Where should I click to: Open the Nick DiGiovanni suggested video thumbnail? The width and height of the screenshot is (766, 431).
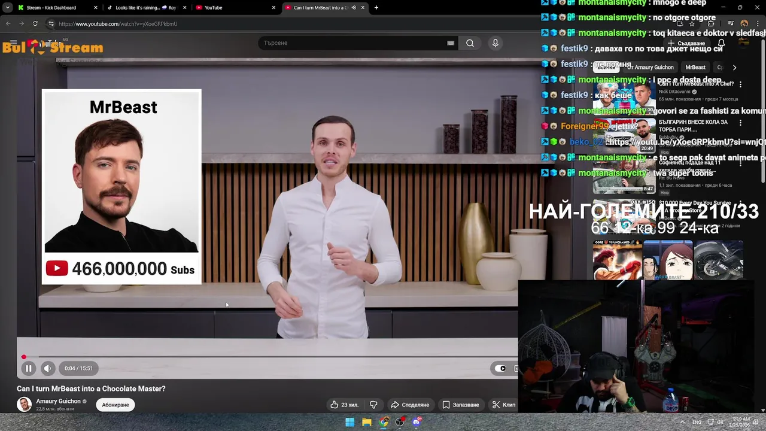[x=624, y=97]
